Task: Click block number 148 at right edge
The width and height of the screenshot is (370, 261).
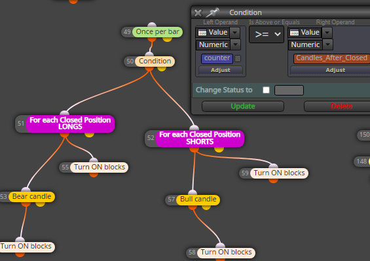Action: click(361, 162)
